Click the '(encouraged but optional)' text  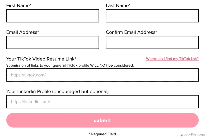point(80,91)
